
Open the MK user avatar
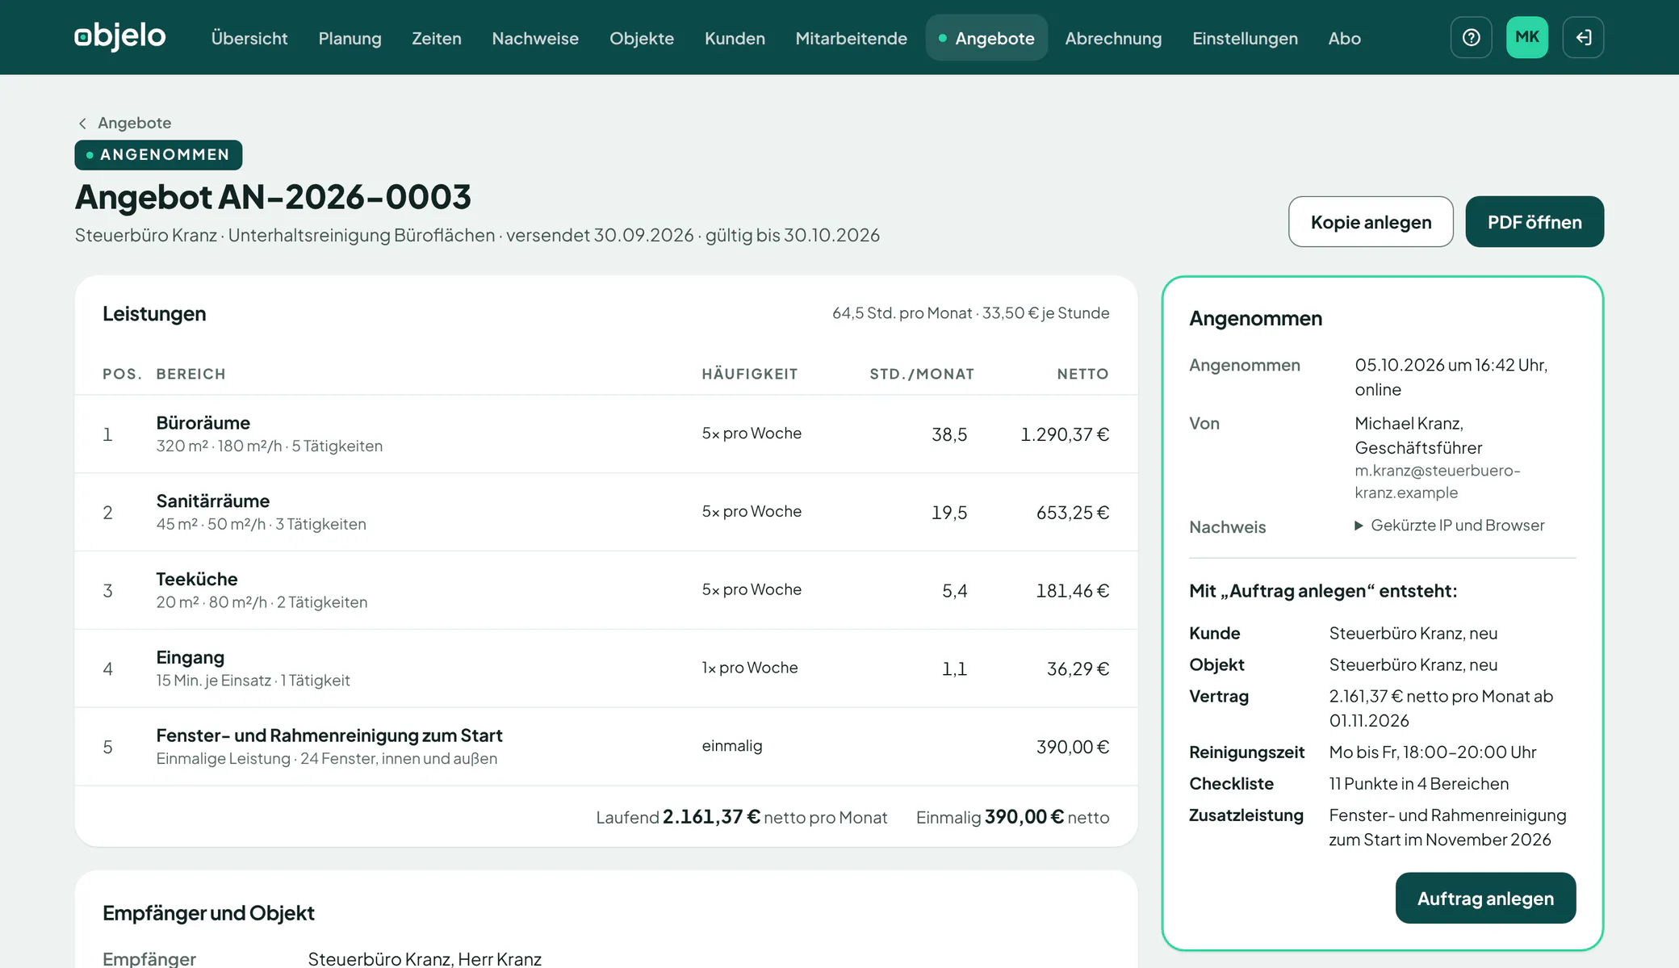coord(1527,37)
